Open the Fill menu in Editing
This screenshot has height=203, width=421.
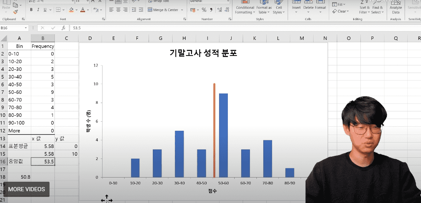339,4
